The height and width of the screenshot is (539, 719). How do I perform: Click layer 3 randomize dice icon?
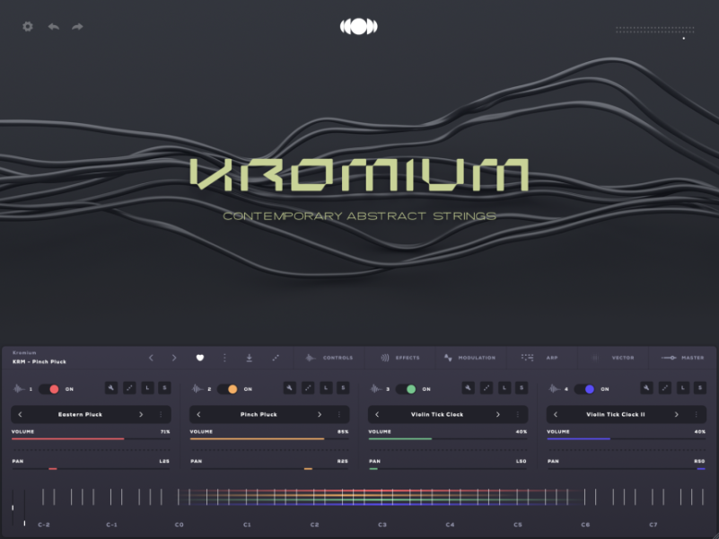tap(486, 388)
